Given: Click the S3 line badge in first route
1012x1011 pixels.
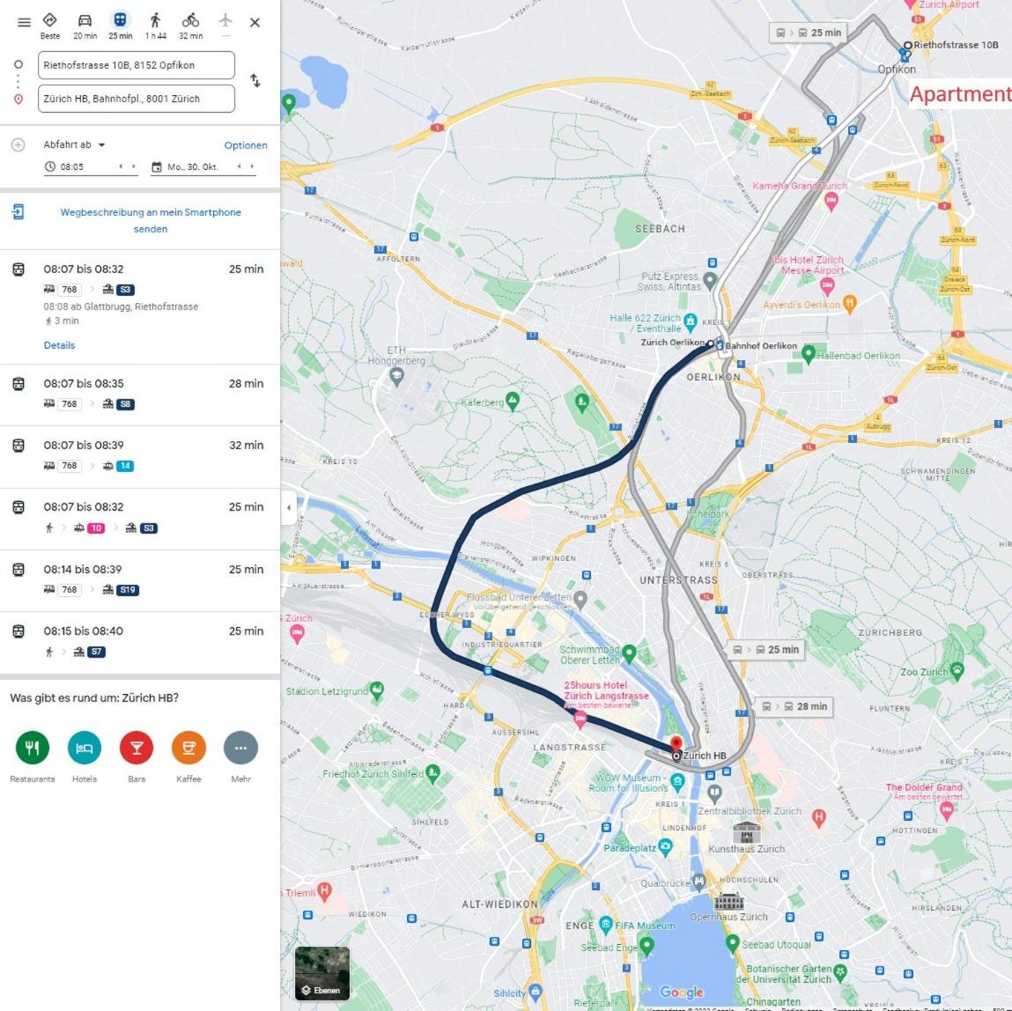Looking at the screenshot, I should point(126,290).
